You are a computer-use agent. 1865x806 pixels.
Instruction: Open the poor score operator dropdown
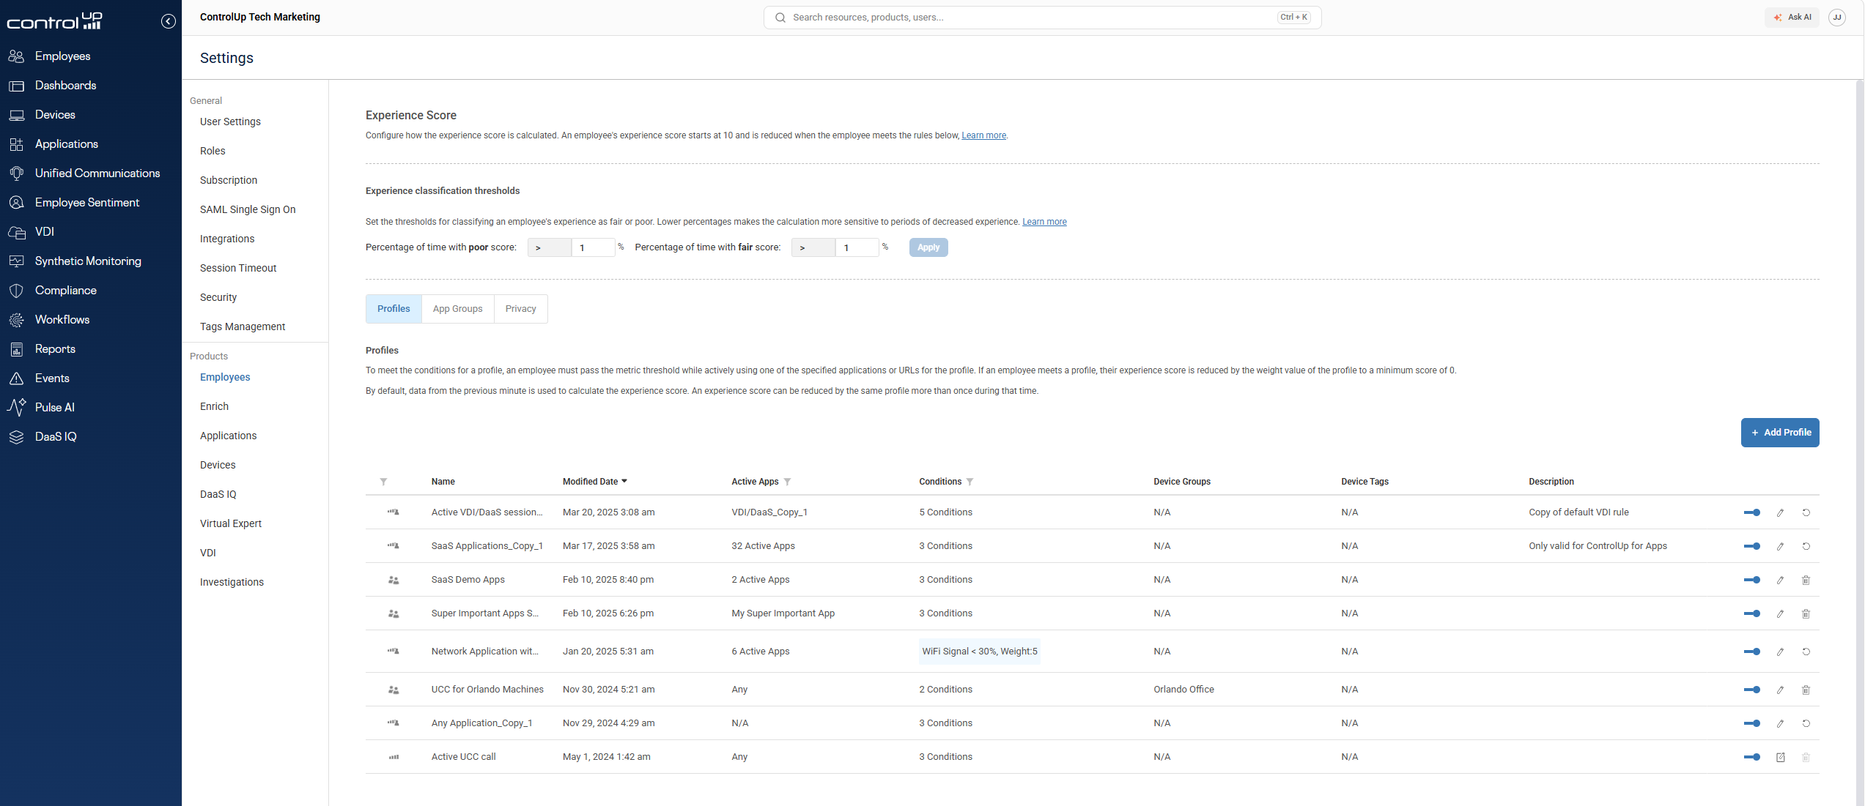point(549,247)
